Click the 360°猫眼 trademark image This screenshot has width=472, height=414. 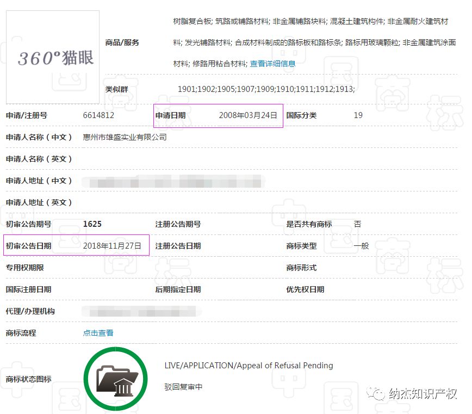pyautogui.click(x=52, y=56)
